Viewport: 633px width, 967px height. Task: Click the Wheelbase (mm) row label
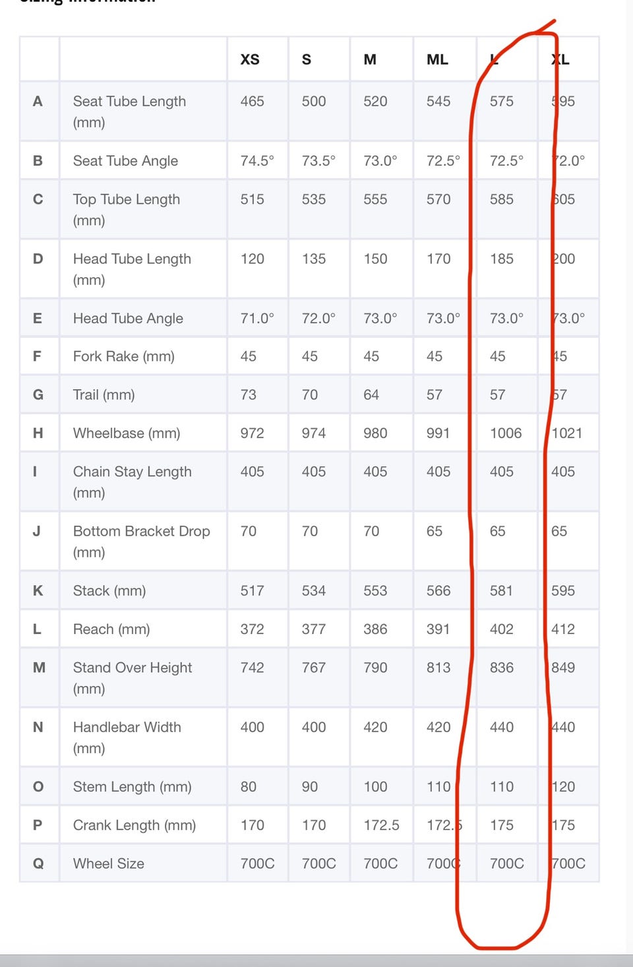127,433
